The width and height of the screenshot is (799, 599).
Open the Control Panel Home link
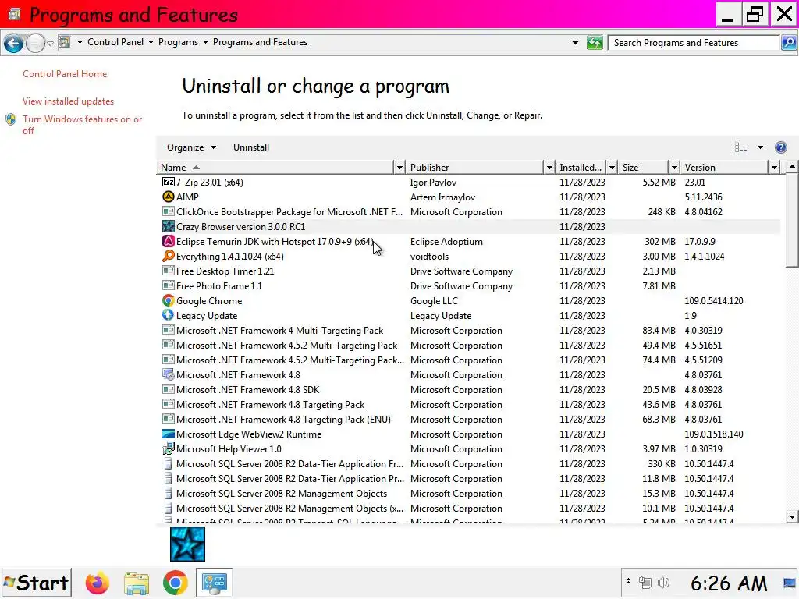point(65,74)
